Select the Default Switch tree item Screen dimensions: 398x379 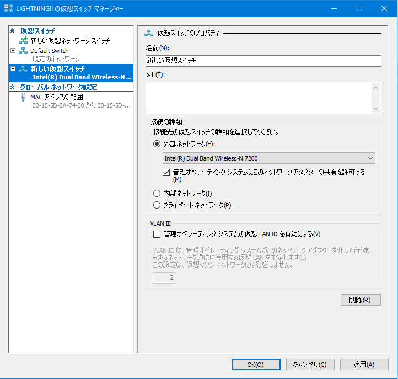(50, 51)
